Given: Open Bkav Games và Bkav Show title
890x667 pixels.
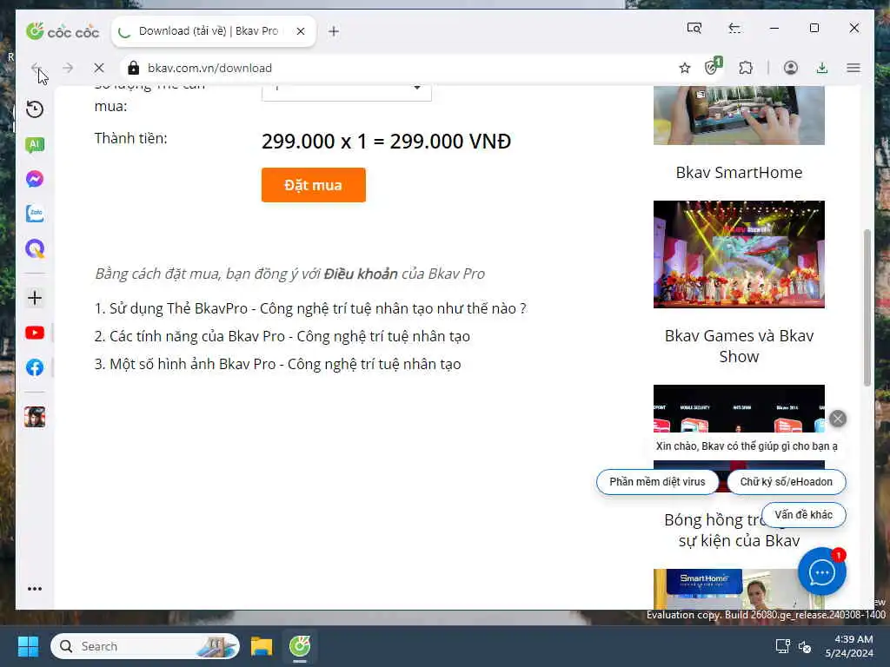Looking at the screenshot, I should [739, 346].
